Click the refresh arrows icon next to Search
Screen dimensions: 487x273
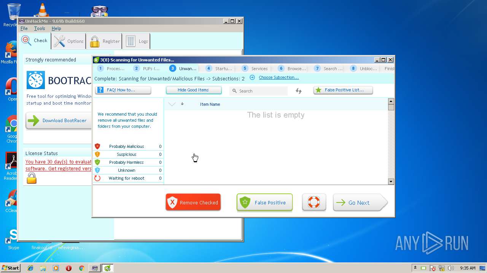(x=299, y=91)
